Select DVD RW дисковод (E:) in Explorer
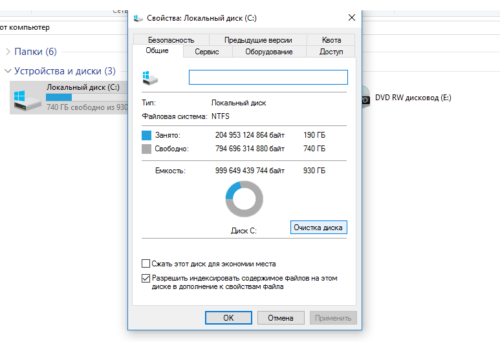 coord(413,98)
